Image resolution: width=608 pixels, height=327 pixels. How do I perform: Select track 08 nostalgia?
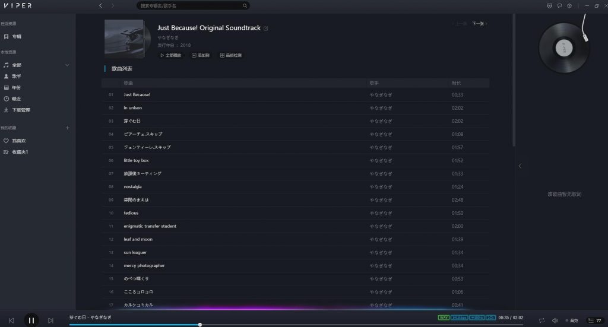pos(296,187)
